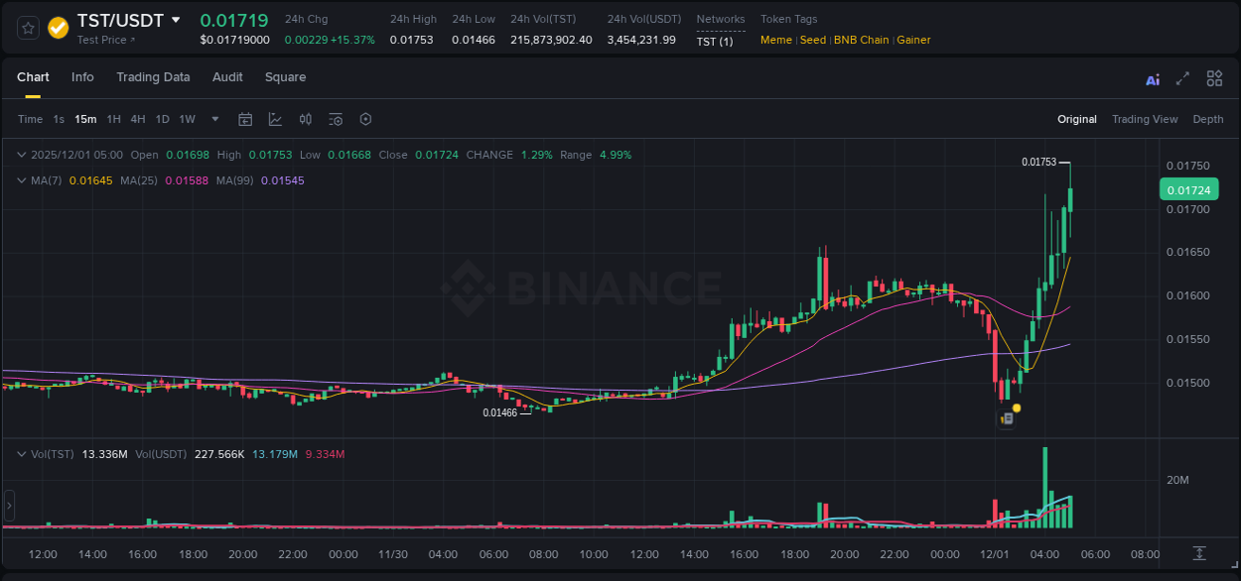Collapse the OHLC info row chevron
Screen dimensions: 1241x581
22,155
